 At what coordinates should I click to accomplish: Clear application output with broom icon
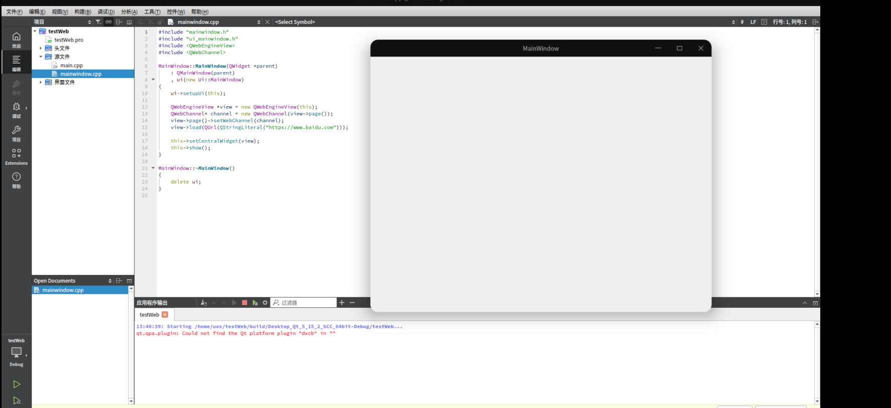tap(203, 303)
